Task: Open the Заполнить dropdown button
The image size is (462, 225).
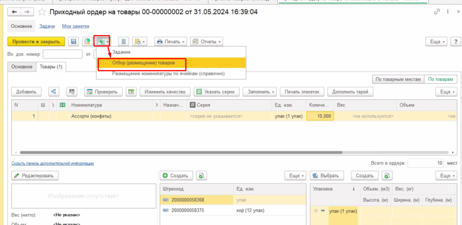Action: [x=261, y=92]
